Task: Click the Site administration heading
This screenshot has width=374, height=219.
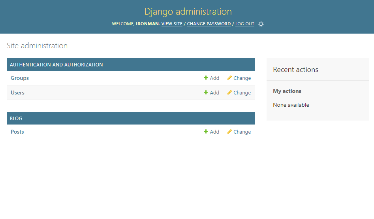Action: point(37,45)
